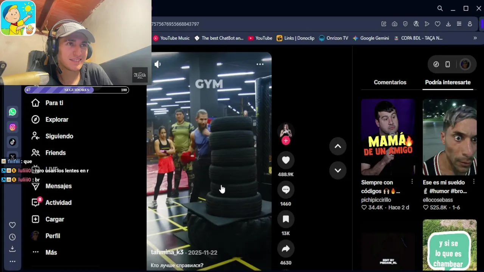This screenshot has width=484, height=272.
Task: Click the TikTok coins circular icon
Action: click(x=436, y=64)
